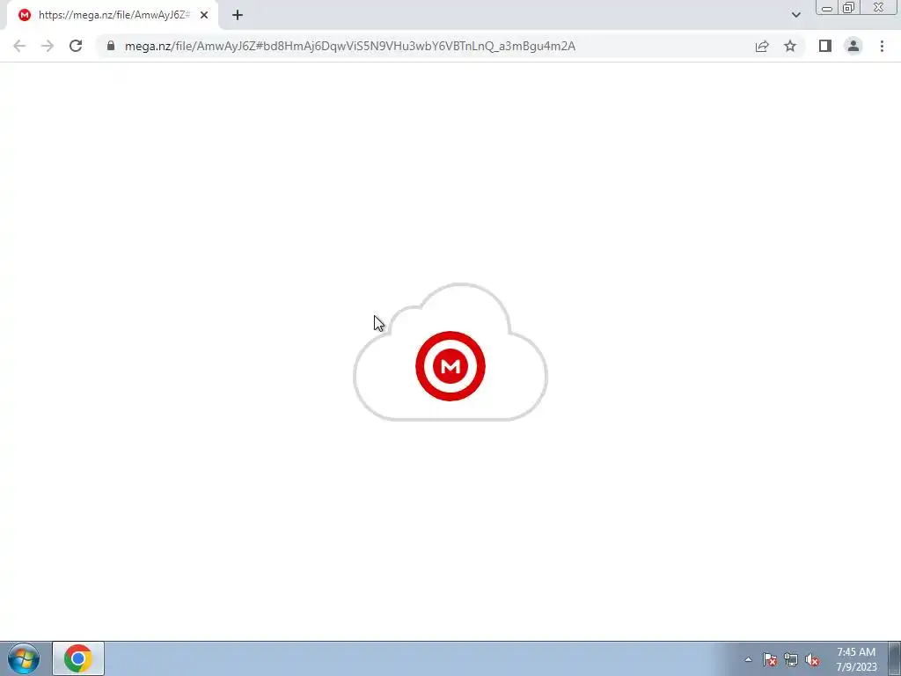The width and height of the screenshot is (901, 676).
Task: Restore down the Chrome window
Action: [x=849, y=8]
